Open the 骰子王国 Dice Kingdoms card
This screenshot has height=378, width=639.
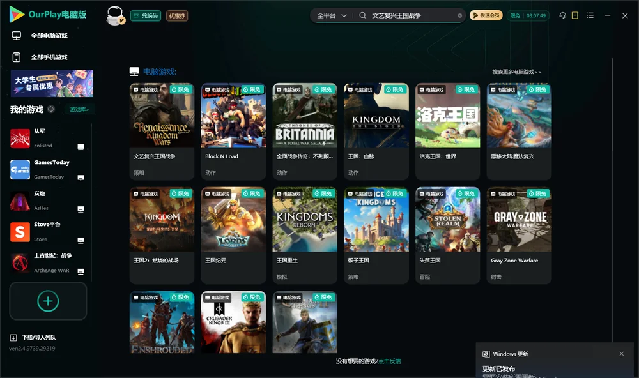click(x=376, y=236)
